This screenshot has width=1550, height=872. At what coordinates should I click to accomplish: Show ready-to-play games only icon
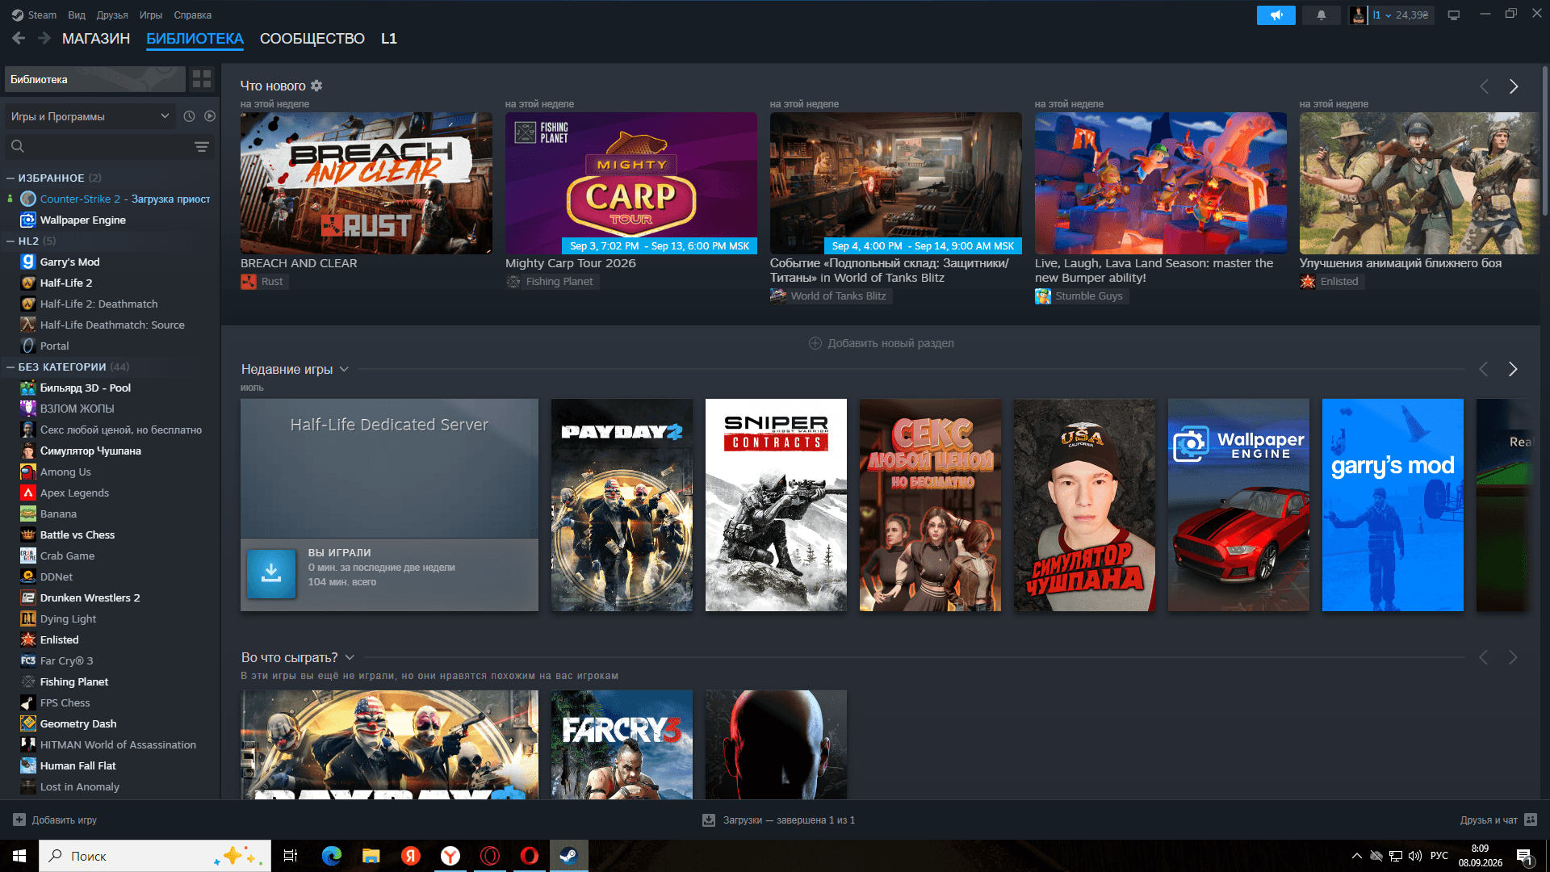(x=210, y=116)
